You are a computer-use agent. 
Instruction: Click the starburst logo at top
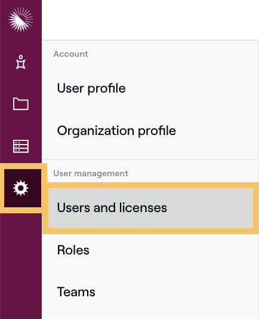pos(20,20)
